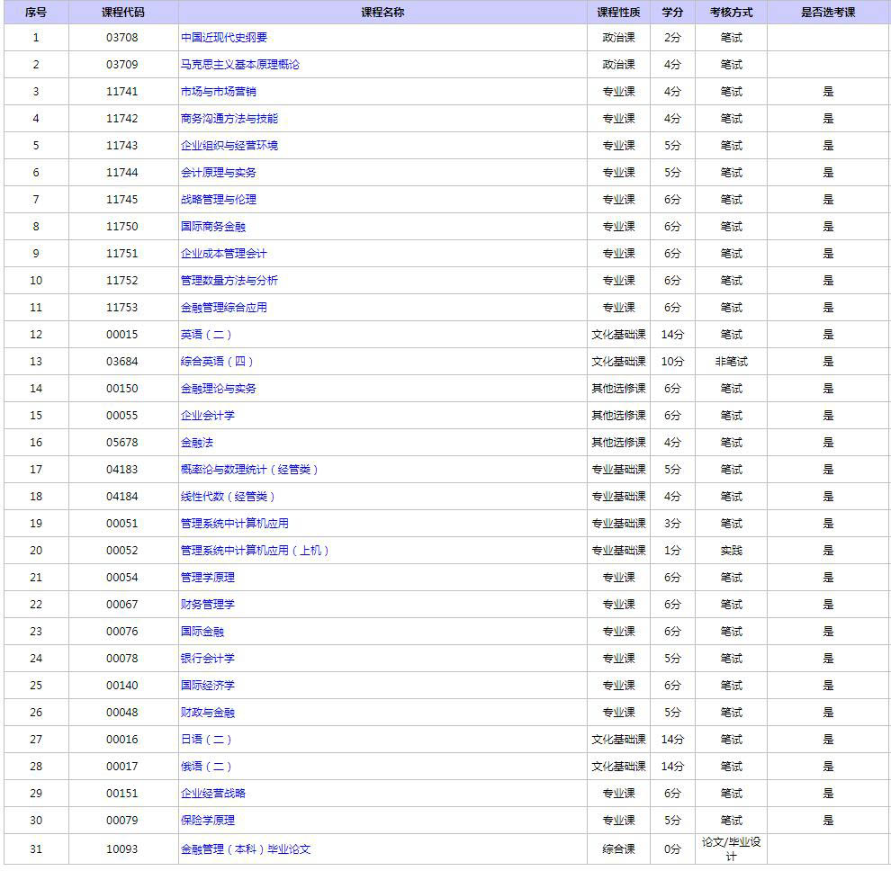The image size is (891, 871).
Task: Open the 管理数量方法与分析 course link
Action: click(229, 281)
